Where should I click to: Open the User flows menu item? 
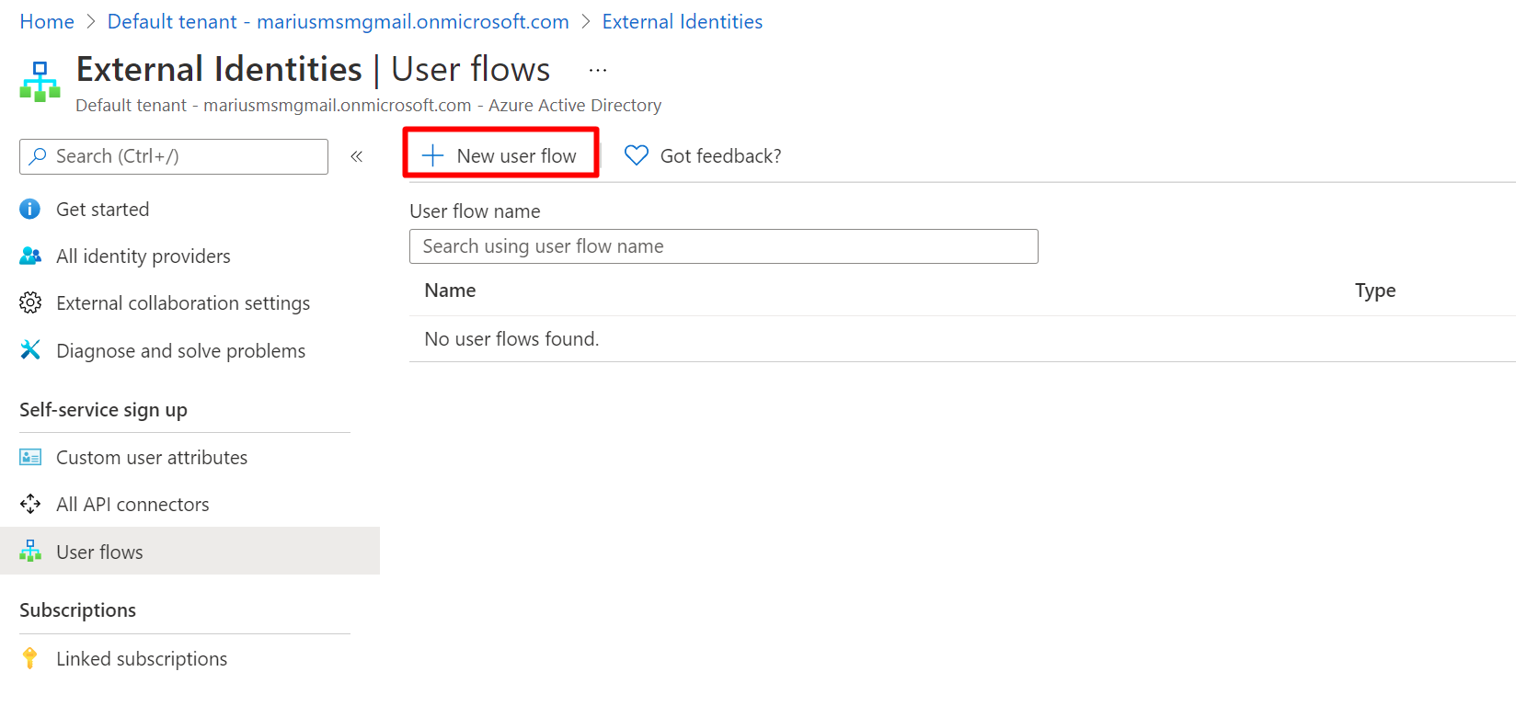(x=99, y=552)
